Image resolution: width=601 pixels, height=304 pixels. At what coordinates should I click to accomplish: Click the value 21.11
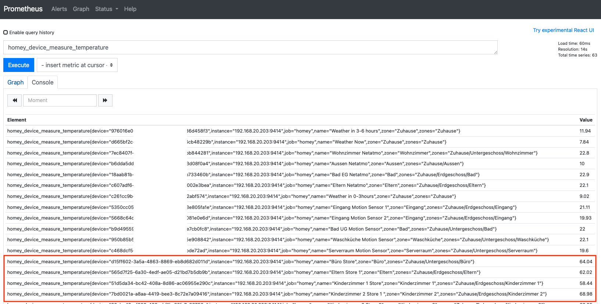click(x=585, y=207)
